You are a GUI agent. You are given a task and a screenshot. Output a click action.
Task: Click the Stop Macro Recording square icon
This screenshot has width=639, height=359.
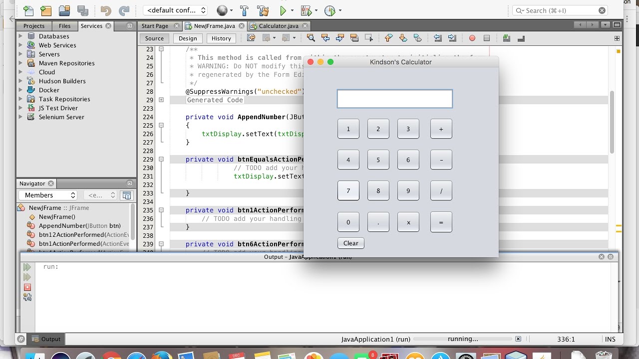coord(487,38)
